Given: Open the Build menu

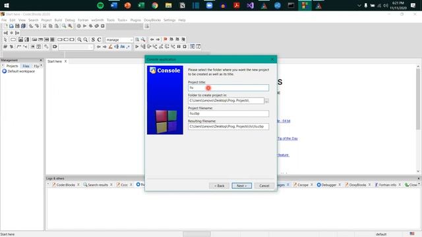Looking at the screenshot, I should [x=58, y=20].
